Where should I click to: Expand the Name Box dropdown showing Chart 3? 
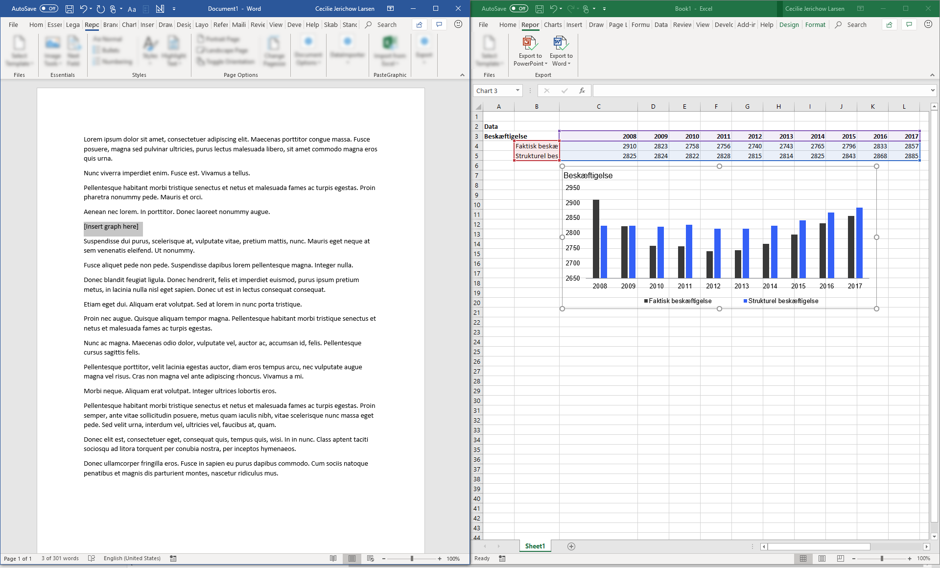517,91
